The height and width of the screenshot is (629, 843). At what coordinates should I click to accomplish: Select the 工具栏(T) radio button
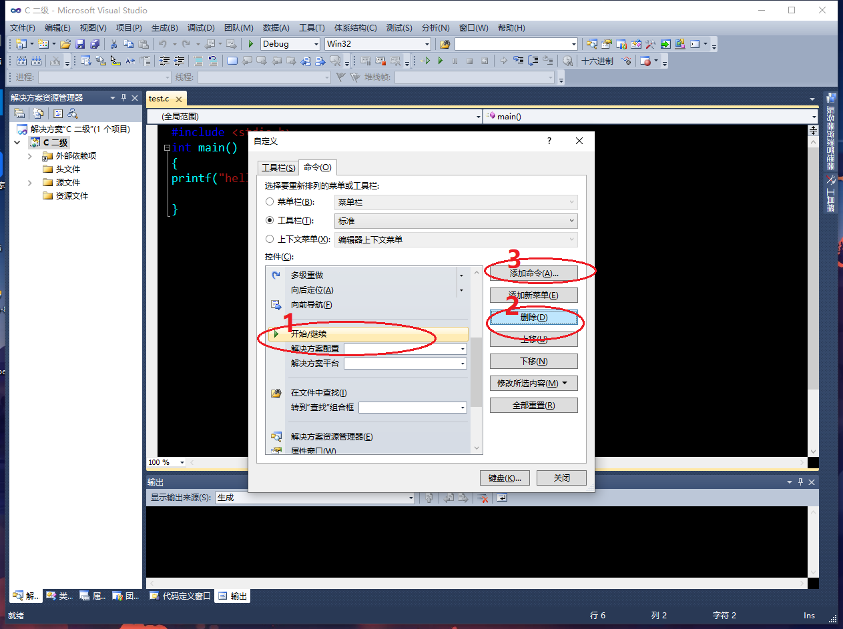pyautogui.click(x=270, y=220)
